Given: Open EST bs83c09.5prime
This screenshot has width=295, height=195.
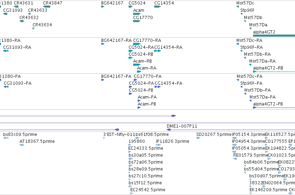Looking at the screenshot, I should pyautogui.click(x=20, y=134).
